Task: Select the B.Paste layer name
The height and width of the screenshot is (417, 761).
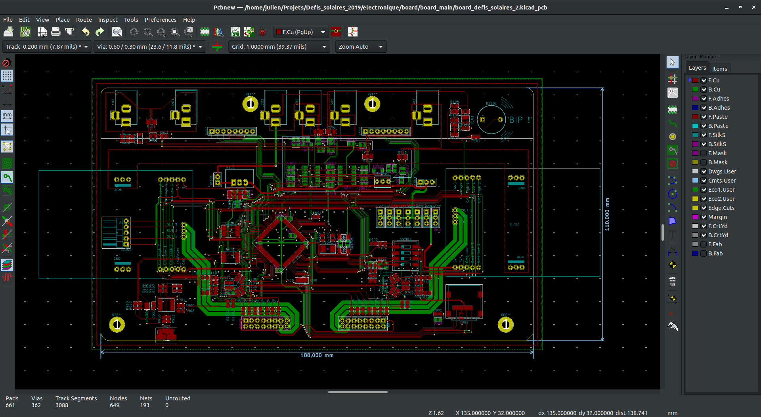Action: point(718,126)
